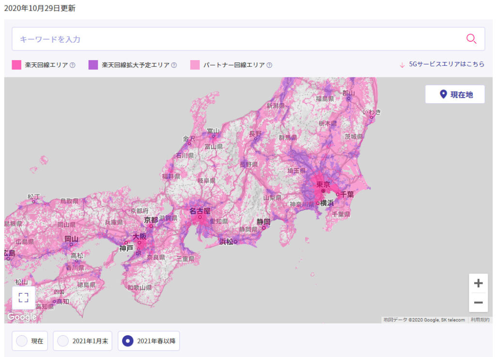Go to current location with 現在地 button

coord(455,94)
